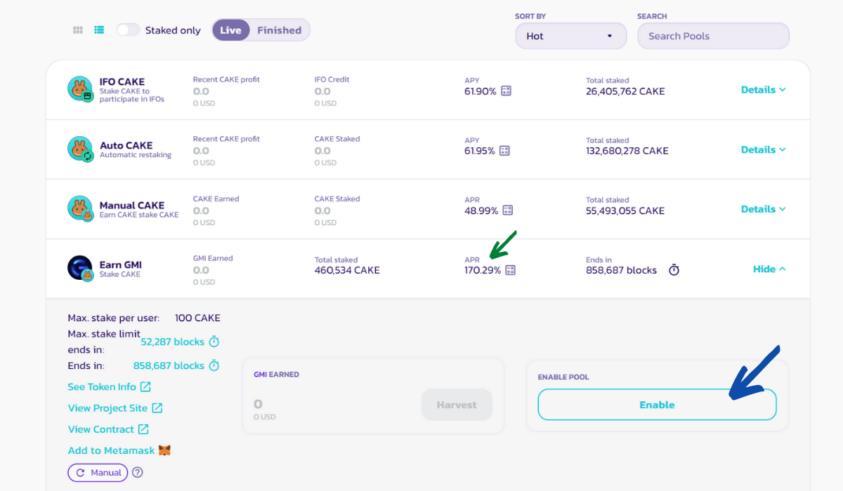Click total staked 460,534 CAKE
843x491 pixels.
click(x=347, y=270)
